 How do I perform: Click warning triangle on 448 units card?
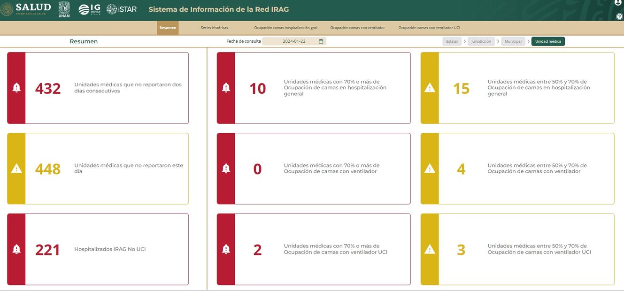[x=16, y=168]
